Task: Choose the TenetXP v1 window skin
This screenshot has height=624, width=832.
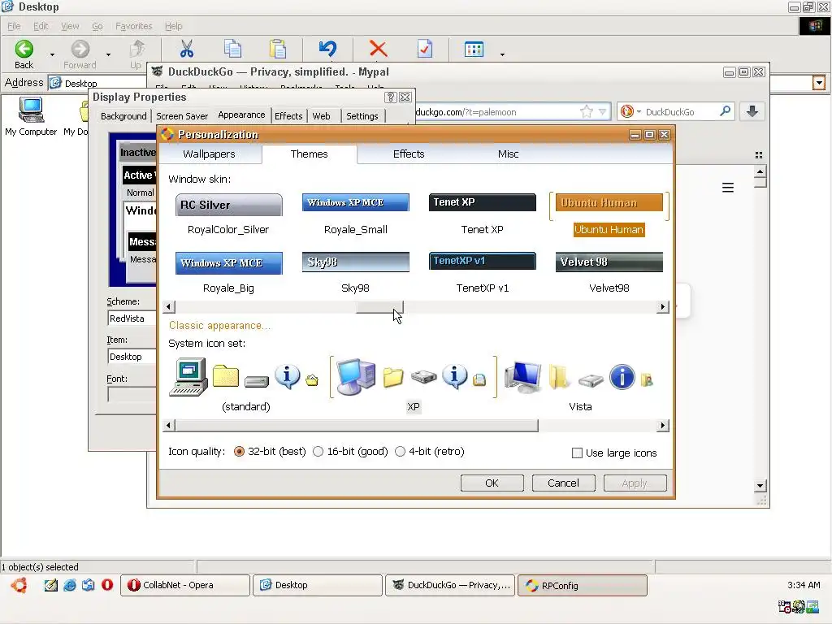Action: coord(482,273)
